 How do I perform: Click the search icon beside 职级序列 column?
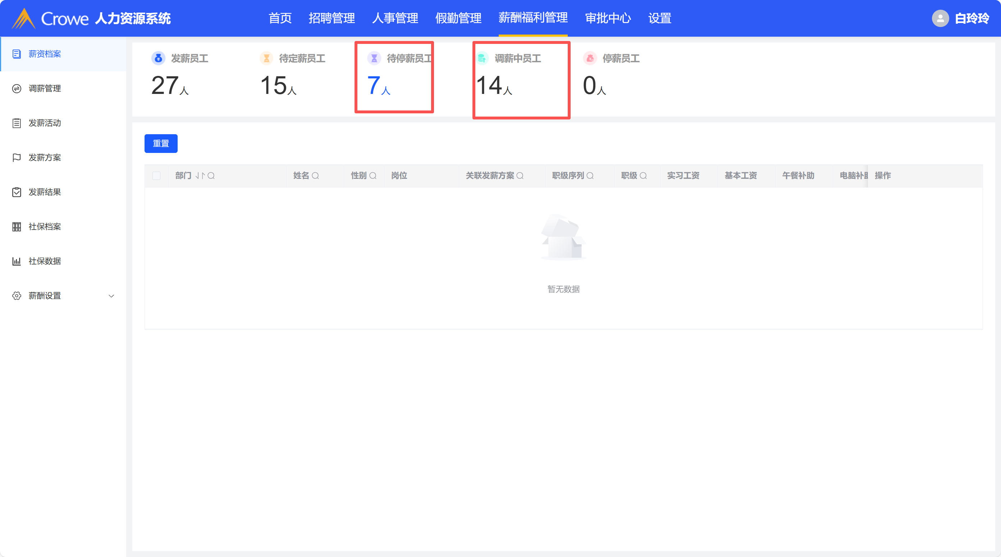(x=590, y=176)
